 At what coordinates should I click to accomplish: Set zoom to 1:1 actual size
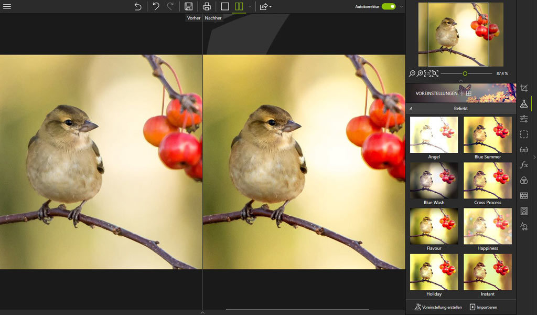427,73
